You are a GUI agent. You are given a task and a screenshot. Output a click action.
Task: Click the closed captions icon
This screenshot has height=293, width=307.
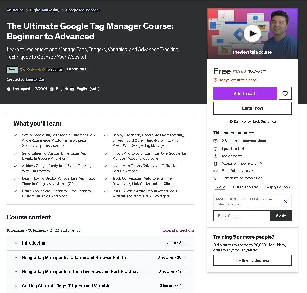[72, 89]
